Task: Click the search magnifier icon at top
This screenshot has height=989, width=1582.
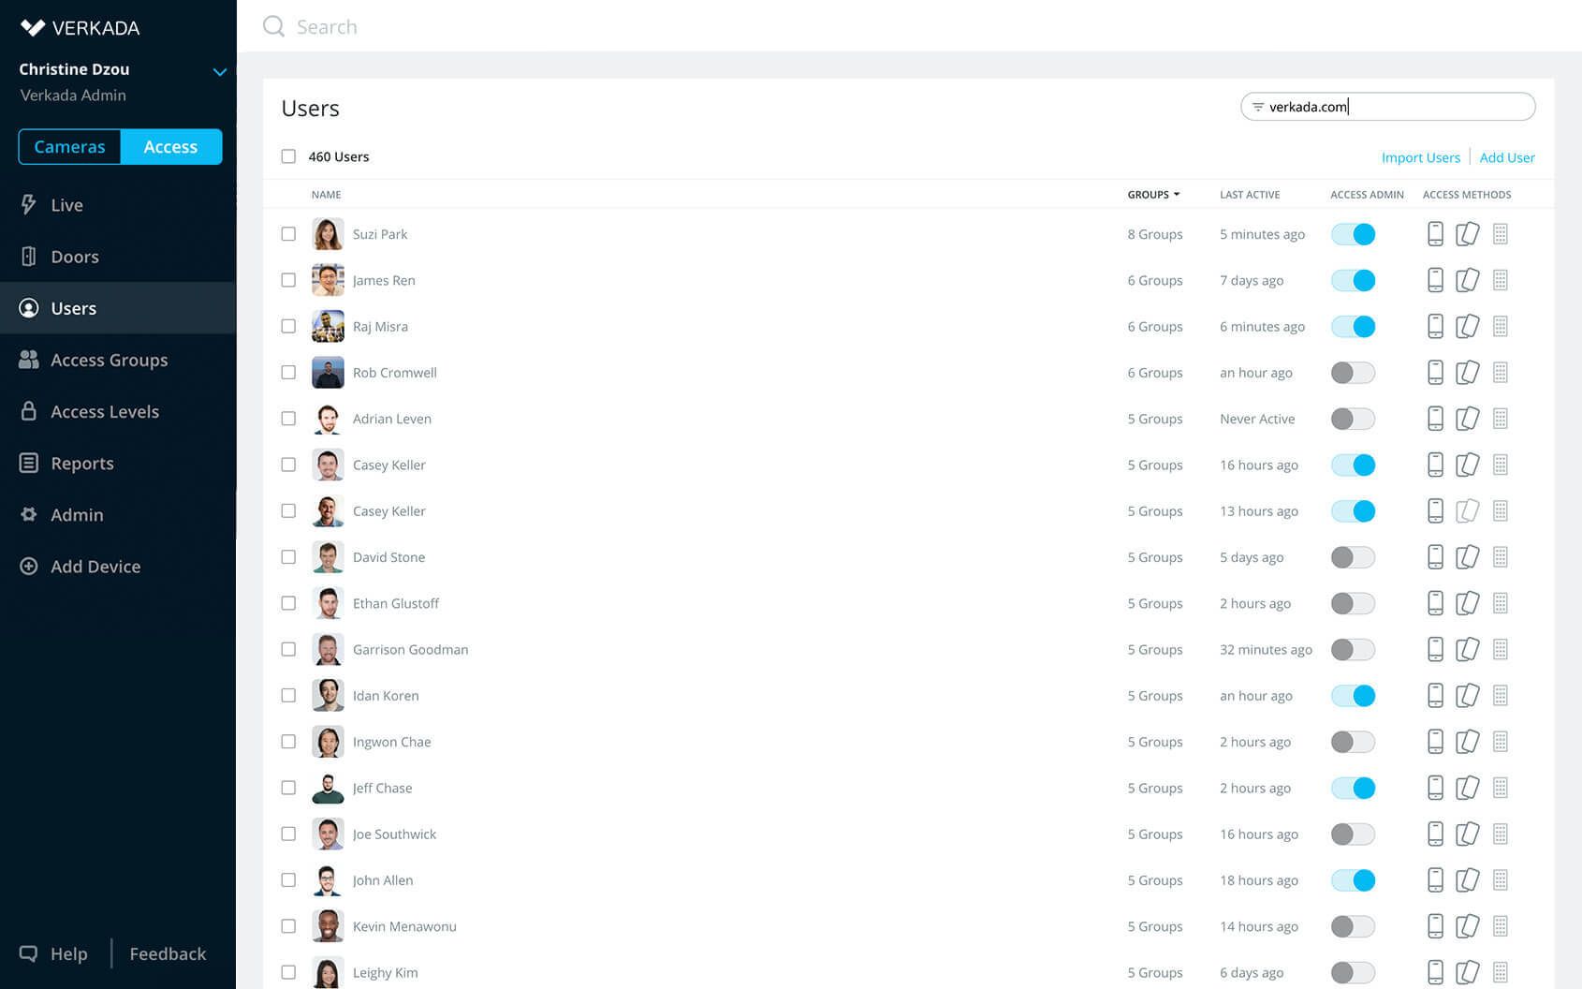Action: (x=273, y=26)
